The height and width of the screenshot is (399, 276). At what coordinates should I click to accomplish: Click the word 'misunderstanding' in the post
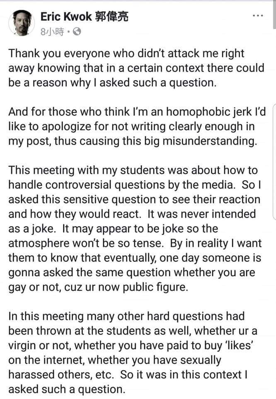(210, 141)
